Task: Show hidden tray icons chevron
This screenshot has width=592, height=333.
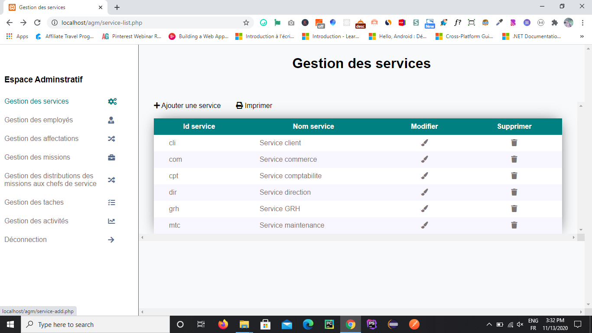Action: 489,324
